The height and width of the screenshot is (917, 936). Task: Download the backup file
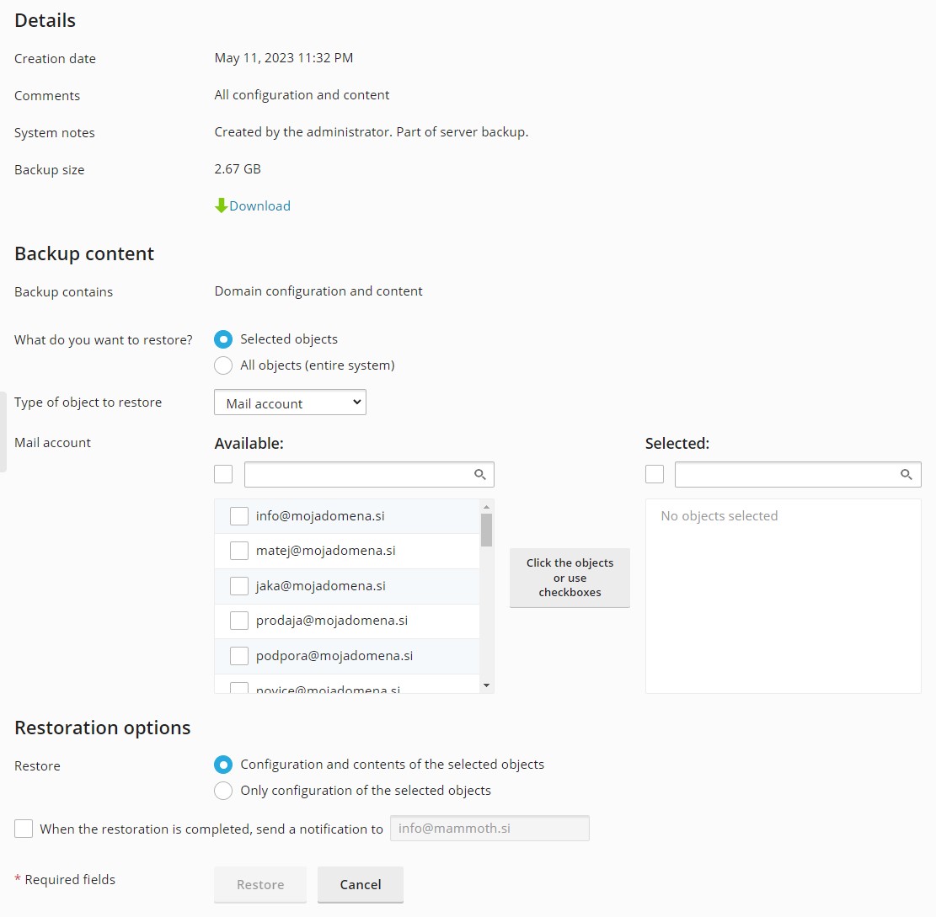click(x=259, y=205)
